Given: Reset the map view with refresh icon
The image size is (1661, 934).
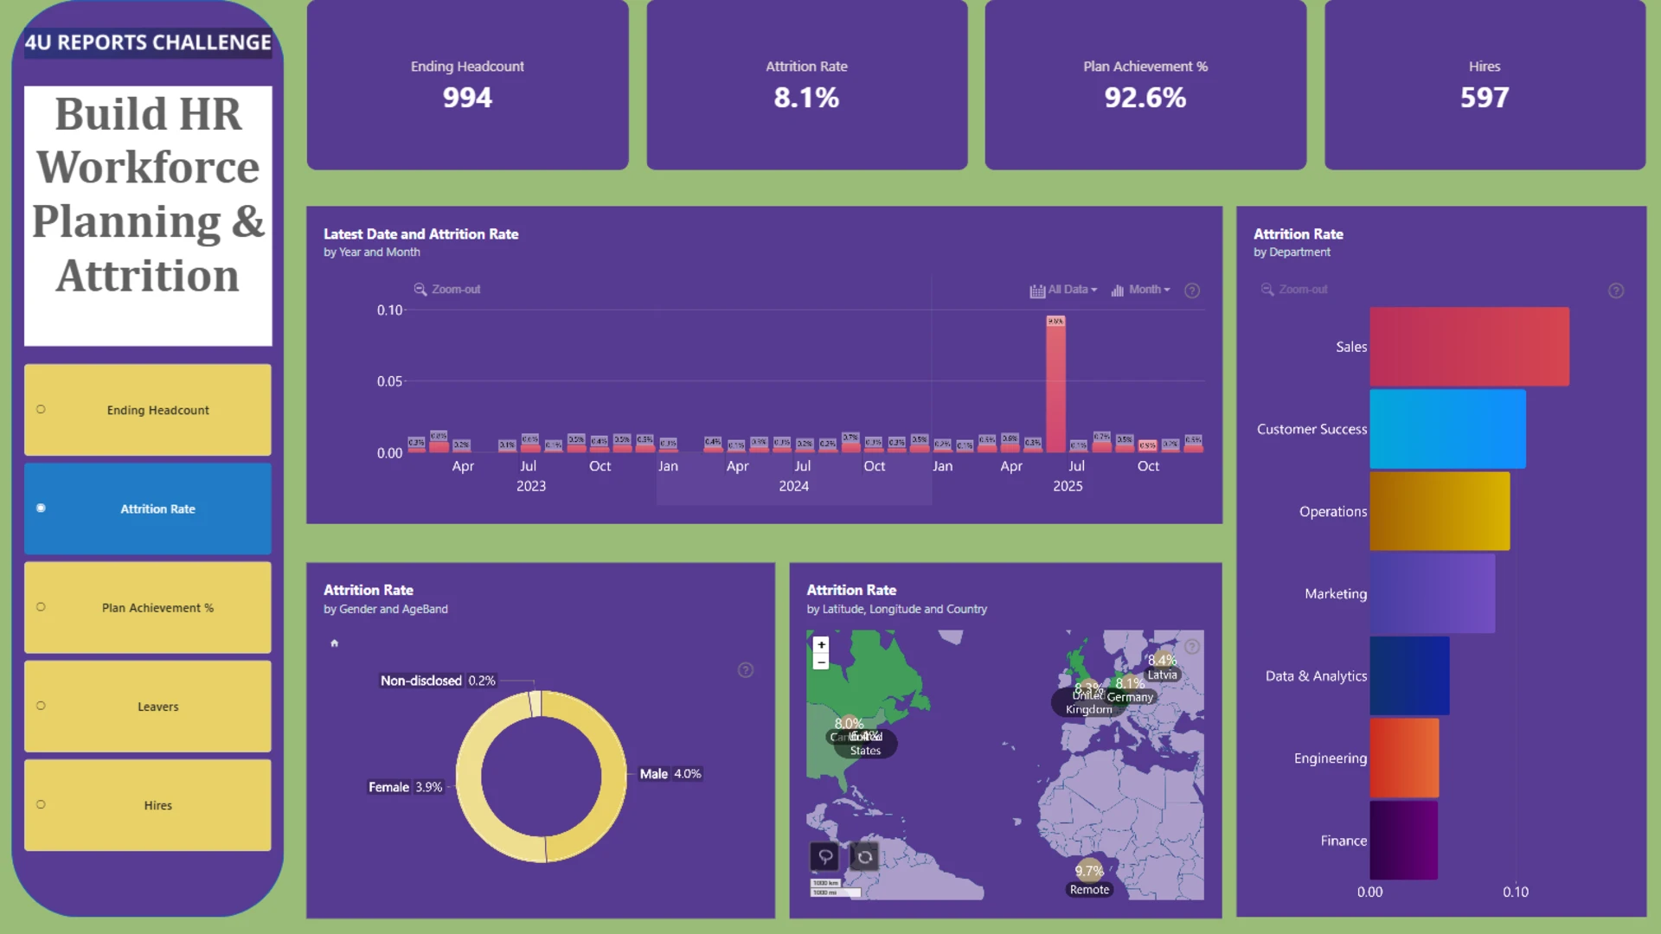Looking at the screenshot, I should [x=864, y=856].
